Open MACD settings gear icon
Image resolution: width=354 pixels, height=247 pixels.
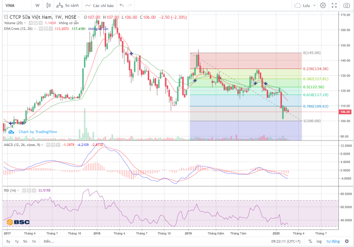[53, 145]
